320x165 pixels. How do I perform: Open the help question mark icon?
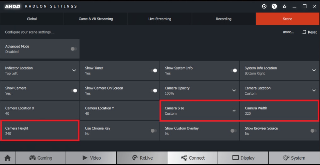[274, 6]
